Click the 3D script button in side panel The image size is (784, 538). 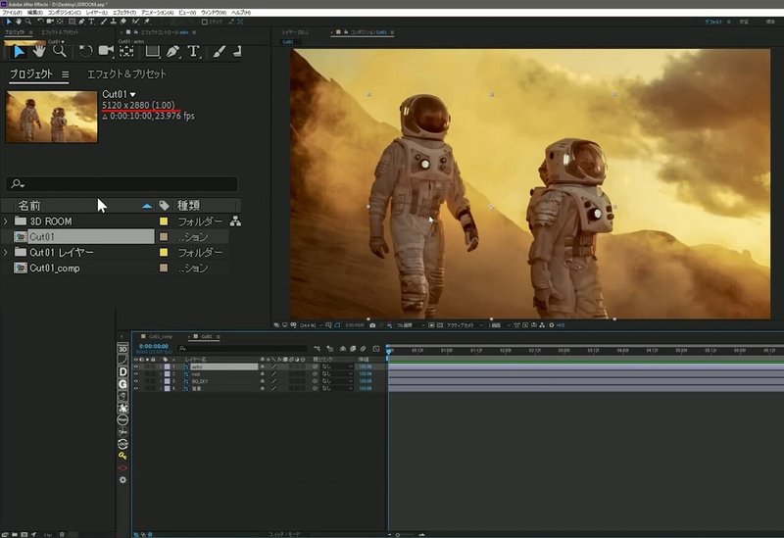click(122, 349)
